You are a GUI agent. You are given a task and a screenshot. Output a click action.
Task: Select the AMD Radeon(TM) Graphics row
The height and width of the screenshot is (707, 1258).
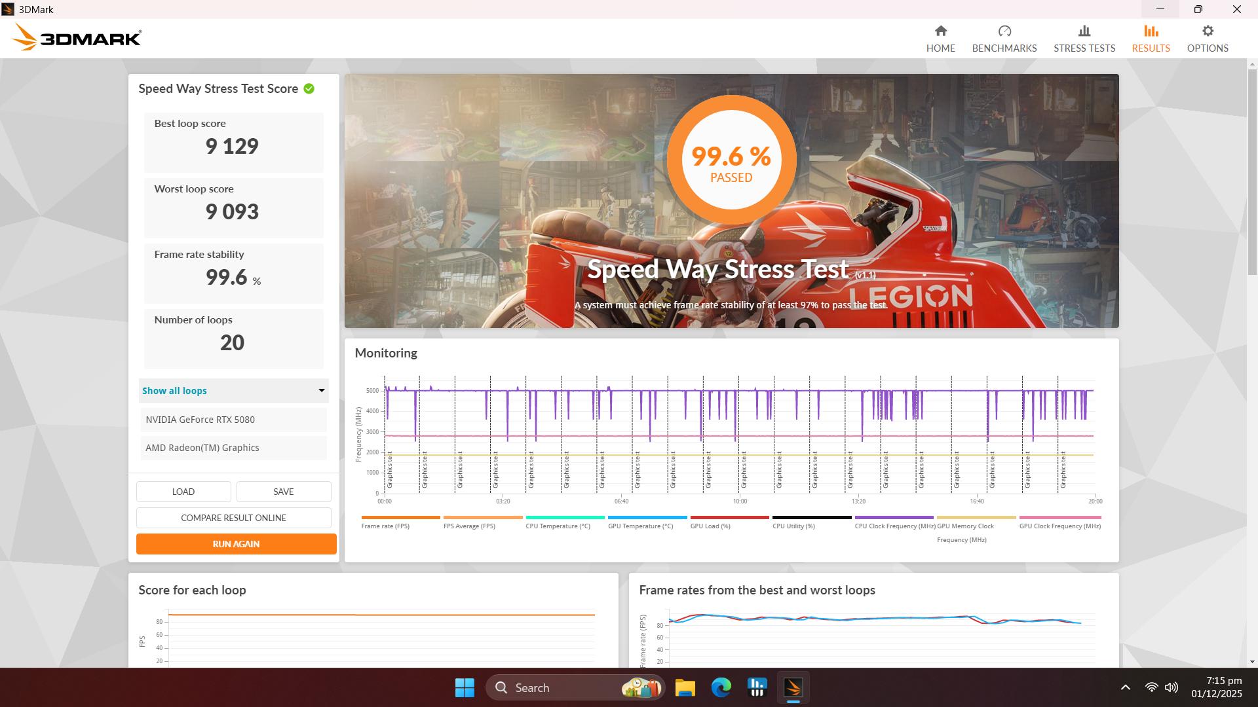pos(233,448)
